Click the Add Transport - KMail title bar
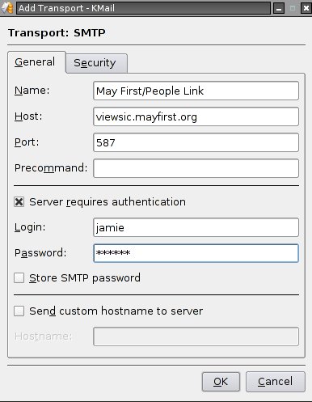This screenshot has width=312, height=402. pyautogui.click(x=143, y=8)
